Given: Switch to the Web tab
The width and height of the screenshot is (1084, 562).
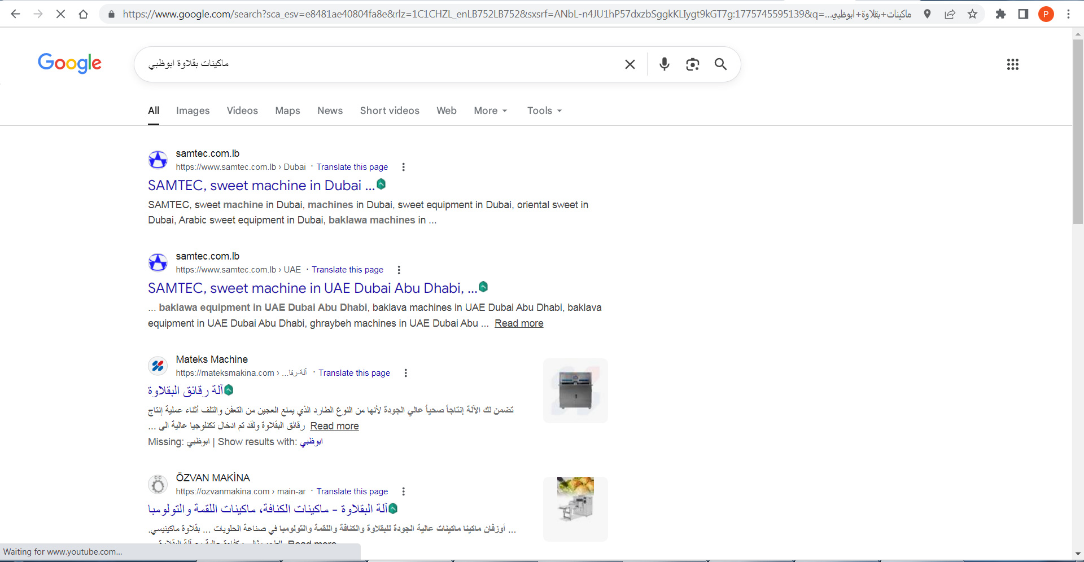Looking at the screenshot, I should coord(446,111).
